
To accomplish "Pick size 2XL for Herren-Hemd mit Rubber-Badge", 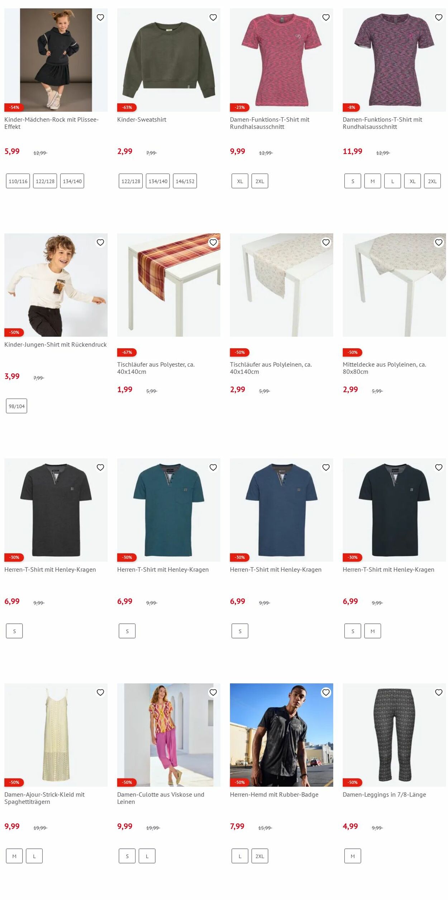I will click(x=259, y=856).
